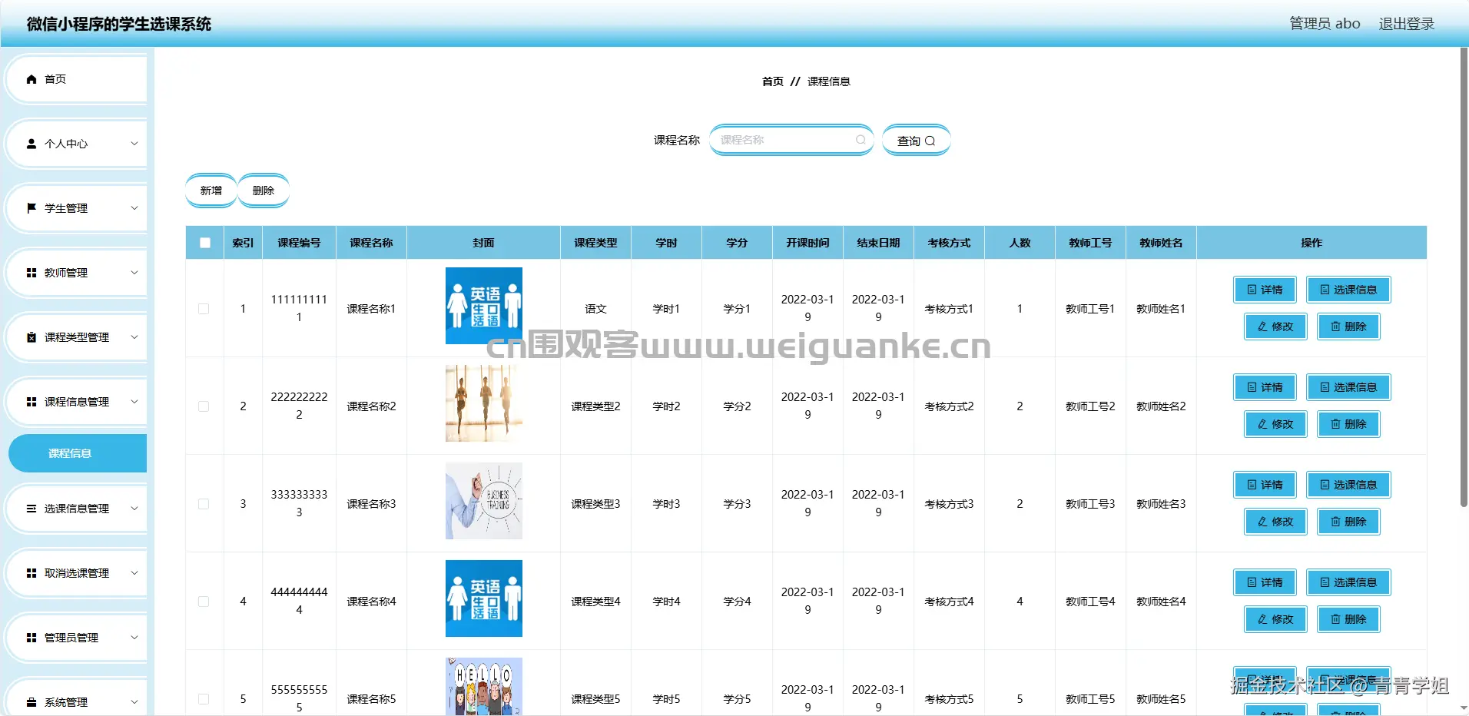
Task: Open the 学生管理 sidebar menu
Action: point(77,208)
